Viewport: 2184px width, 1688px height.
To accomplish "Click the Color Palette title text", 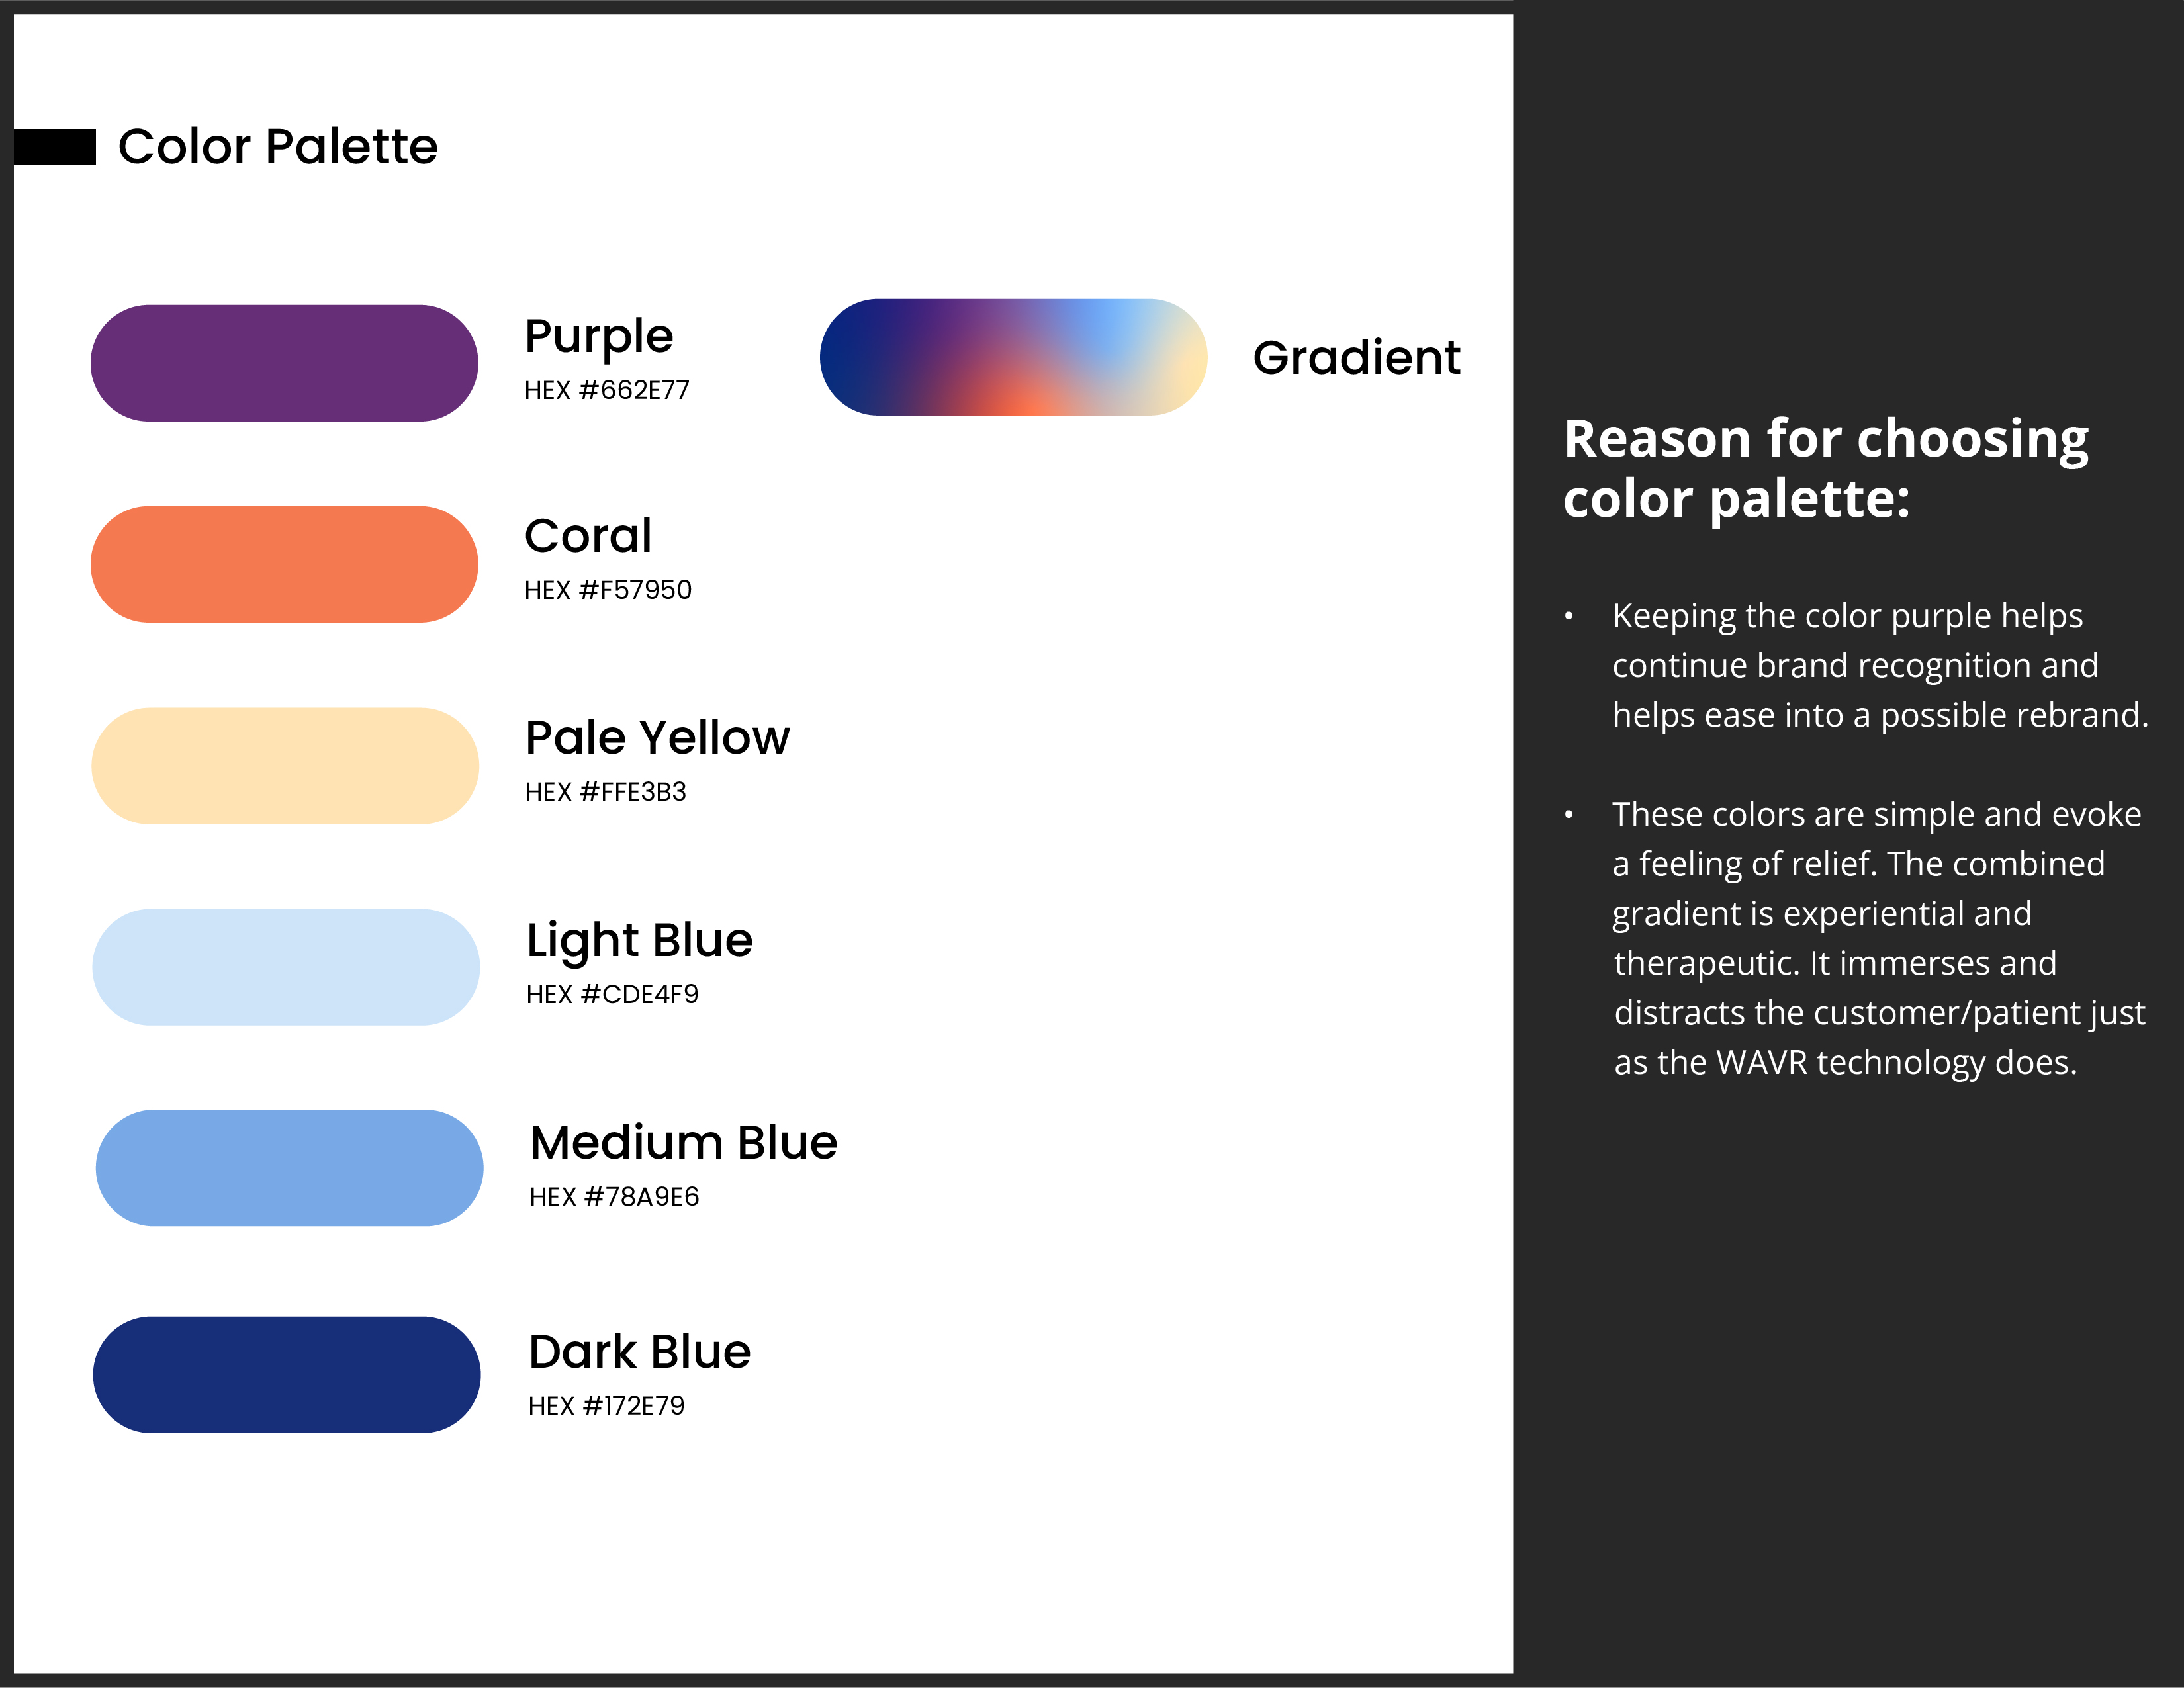I will 278,147.
